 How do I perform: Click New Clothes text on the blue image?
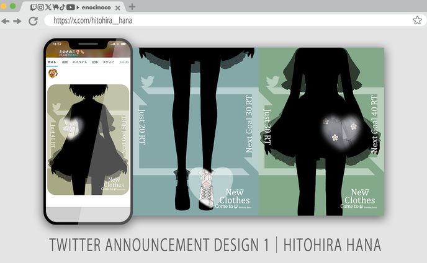point(234,196)
